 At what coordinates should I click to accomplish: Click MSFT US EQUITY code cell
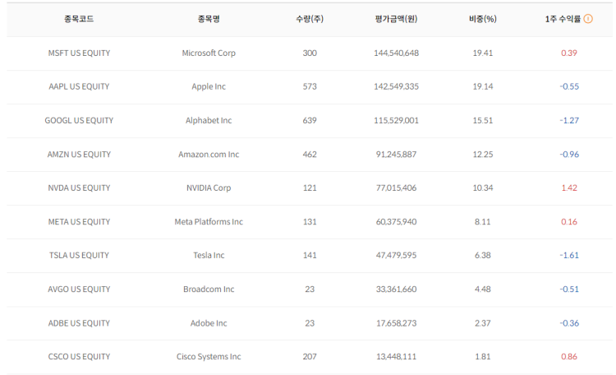(x=79, y=53)
